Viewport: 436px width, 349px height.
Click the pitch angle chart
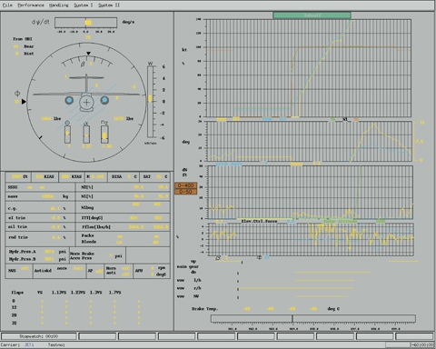310,141
